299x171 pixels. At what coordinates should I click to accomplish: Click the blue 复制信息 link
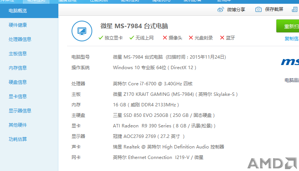[292, 39]
